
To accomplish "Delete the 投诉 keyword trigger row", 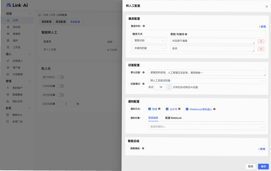I will click(261, 49).
